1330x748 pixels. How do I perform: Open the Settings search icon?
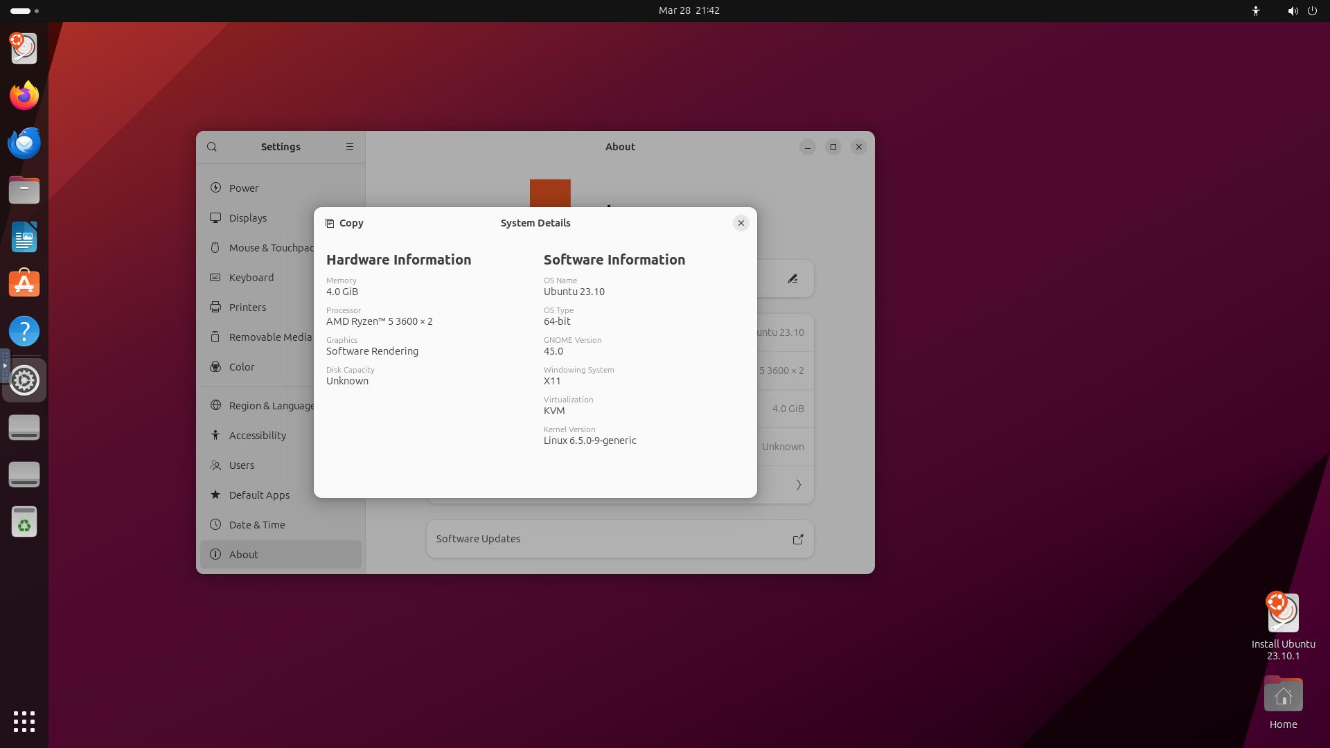[x=212, y=147]
